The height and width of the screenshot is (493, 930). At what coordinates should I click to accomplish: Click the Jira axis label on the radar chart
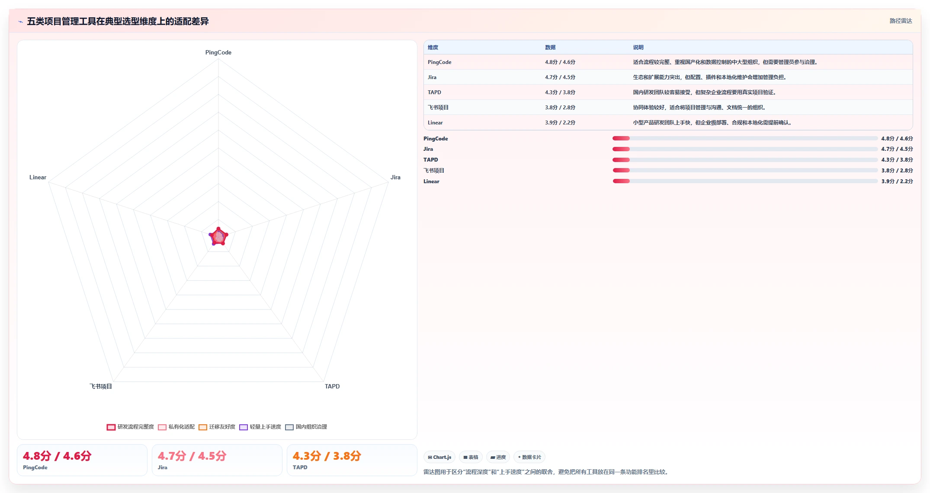coord(395,177)
